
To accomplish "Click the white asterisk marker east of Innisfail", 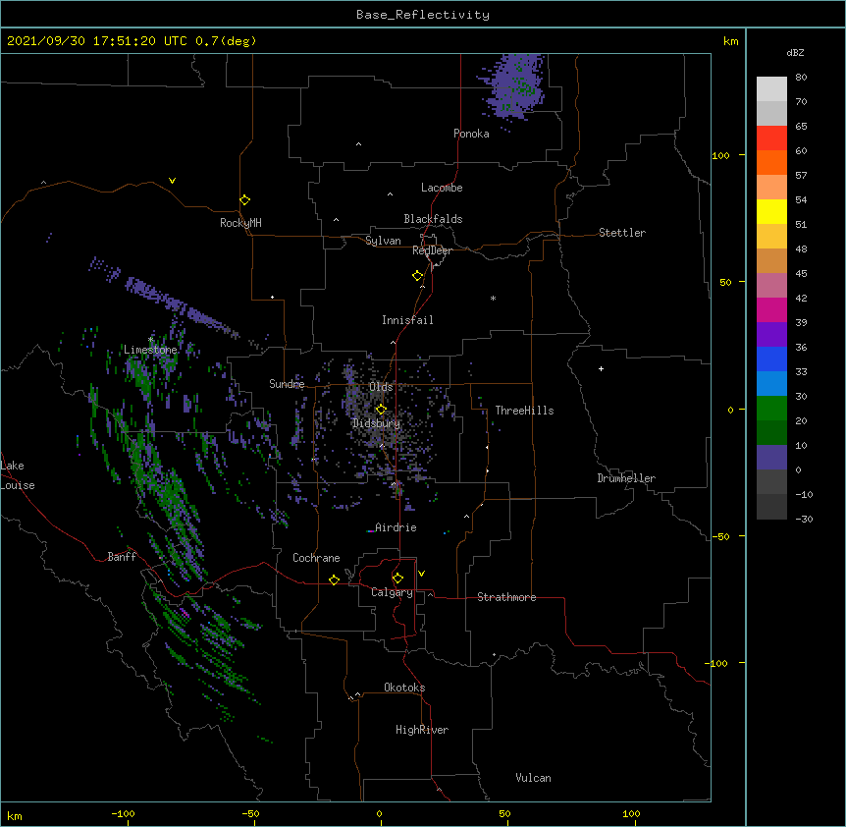I will tap(493, 298).
